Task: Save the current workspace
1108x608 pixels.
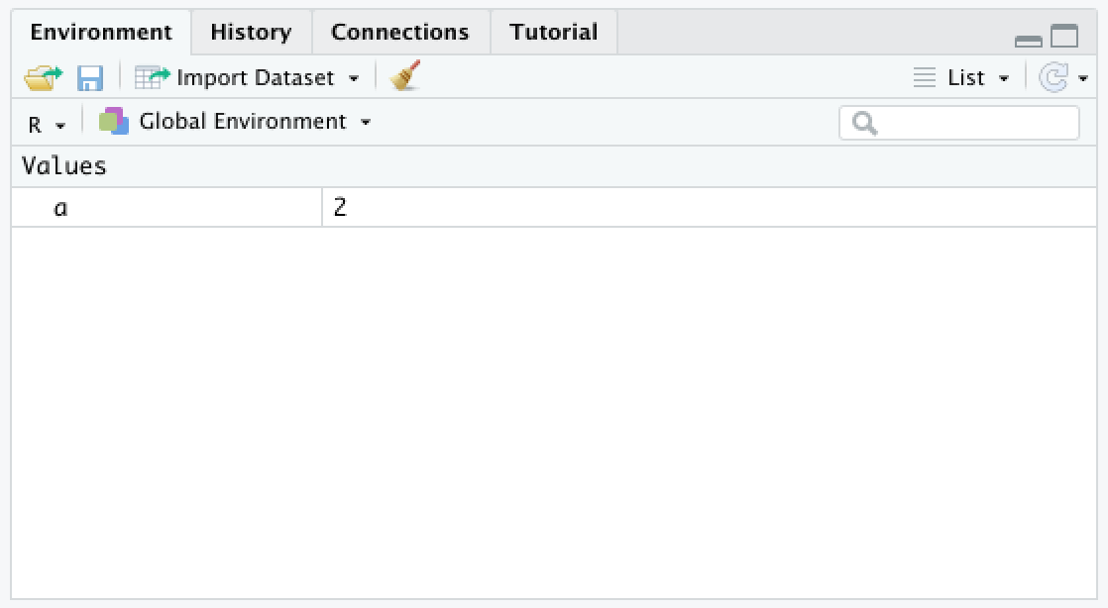Action: (91, 77)
